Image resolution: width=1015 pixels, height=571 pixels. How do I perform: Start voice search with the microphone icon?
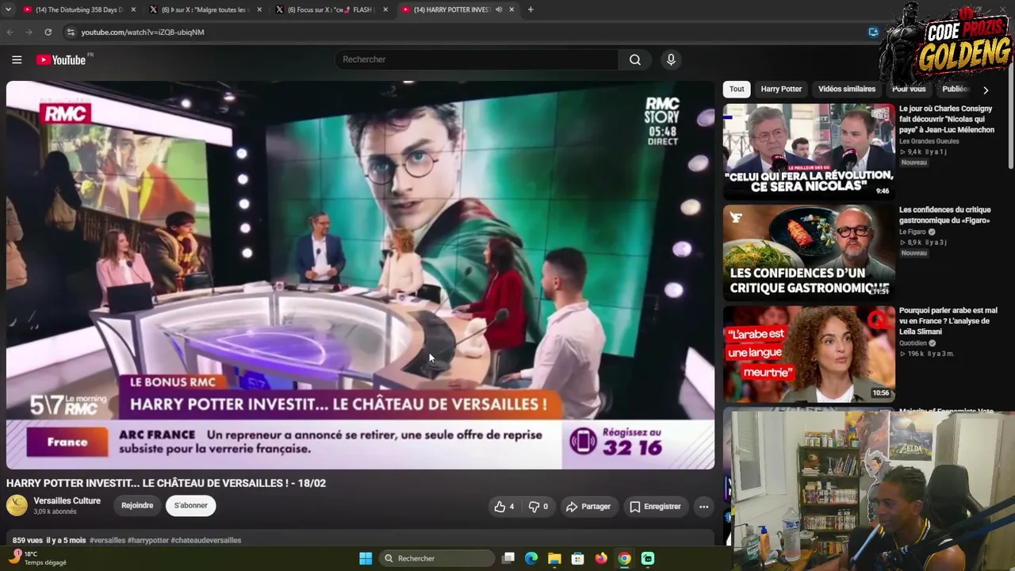tap(671, 59)
